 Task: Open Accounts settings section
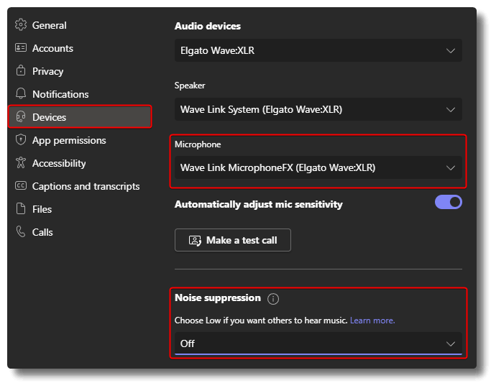point(80,48)
